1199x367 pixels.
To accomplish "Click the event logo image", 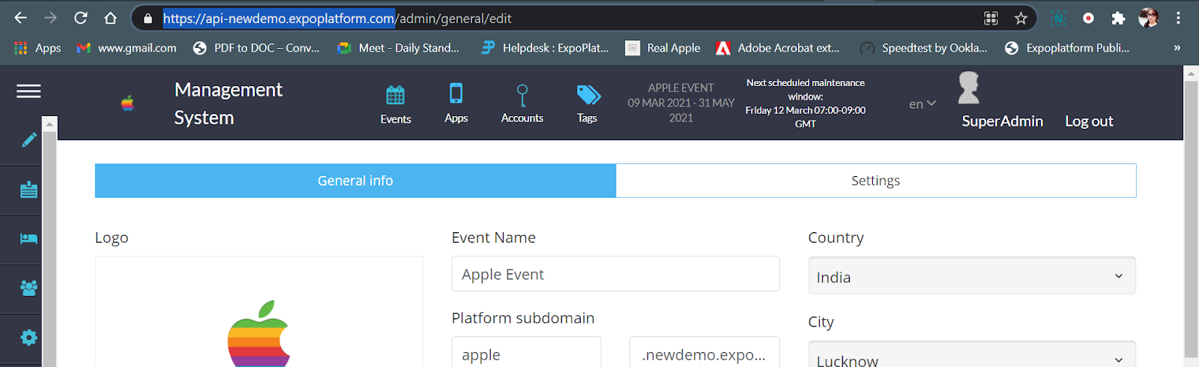I will 259,334.
